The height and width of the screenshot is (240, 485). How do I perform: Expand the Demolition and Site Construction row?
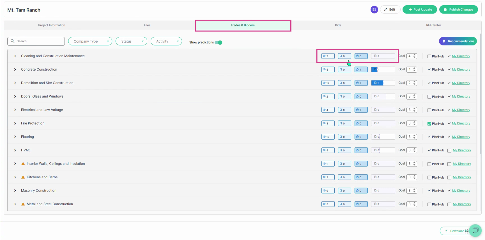15,83
